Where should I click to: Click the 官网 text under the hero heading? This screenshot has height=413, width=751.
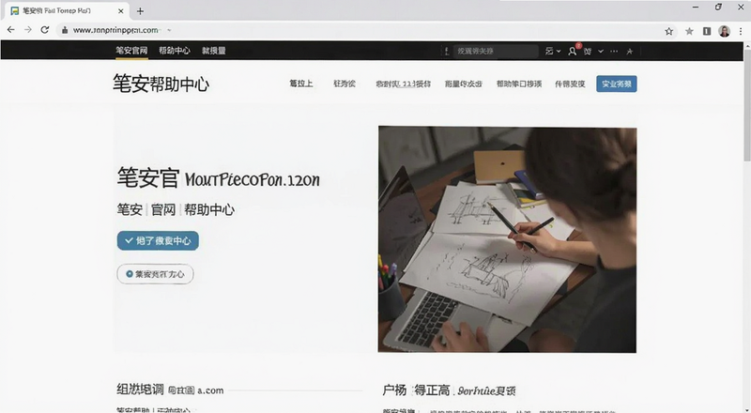(163, 209)
